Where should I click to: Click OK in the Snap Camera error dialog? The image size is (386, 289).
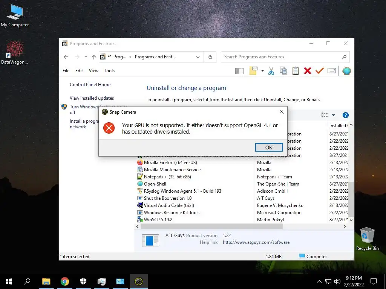click(x=268, y=148)
